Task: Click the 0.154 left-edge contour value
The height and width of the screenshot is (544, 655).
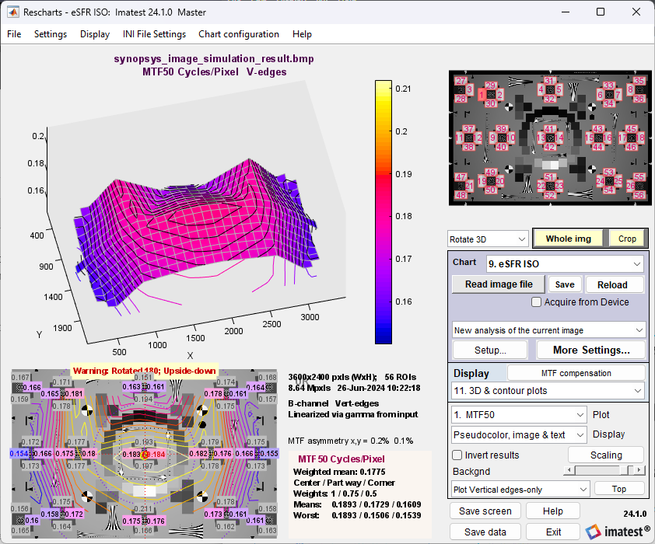Action: tap(19, 454)
